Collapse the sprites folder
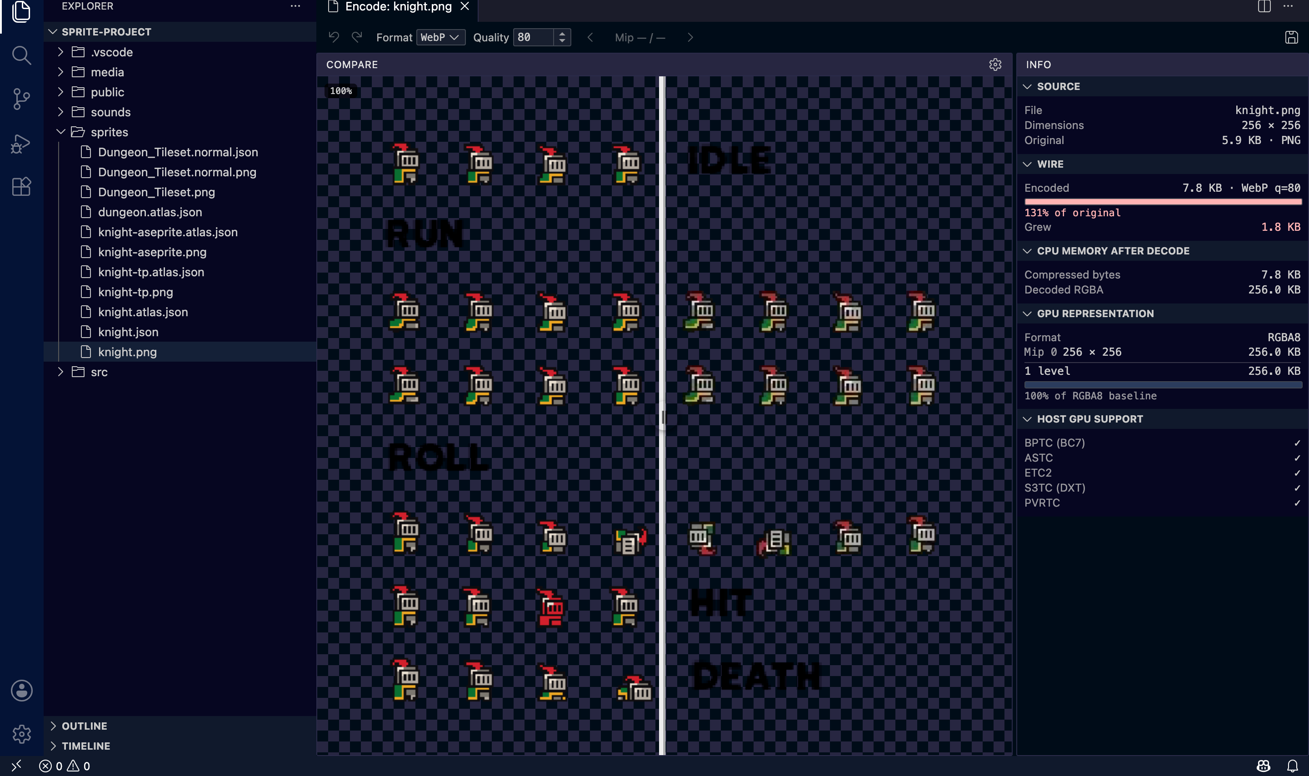The height and width of the screenshot is (776, 1309). 180,132
